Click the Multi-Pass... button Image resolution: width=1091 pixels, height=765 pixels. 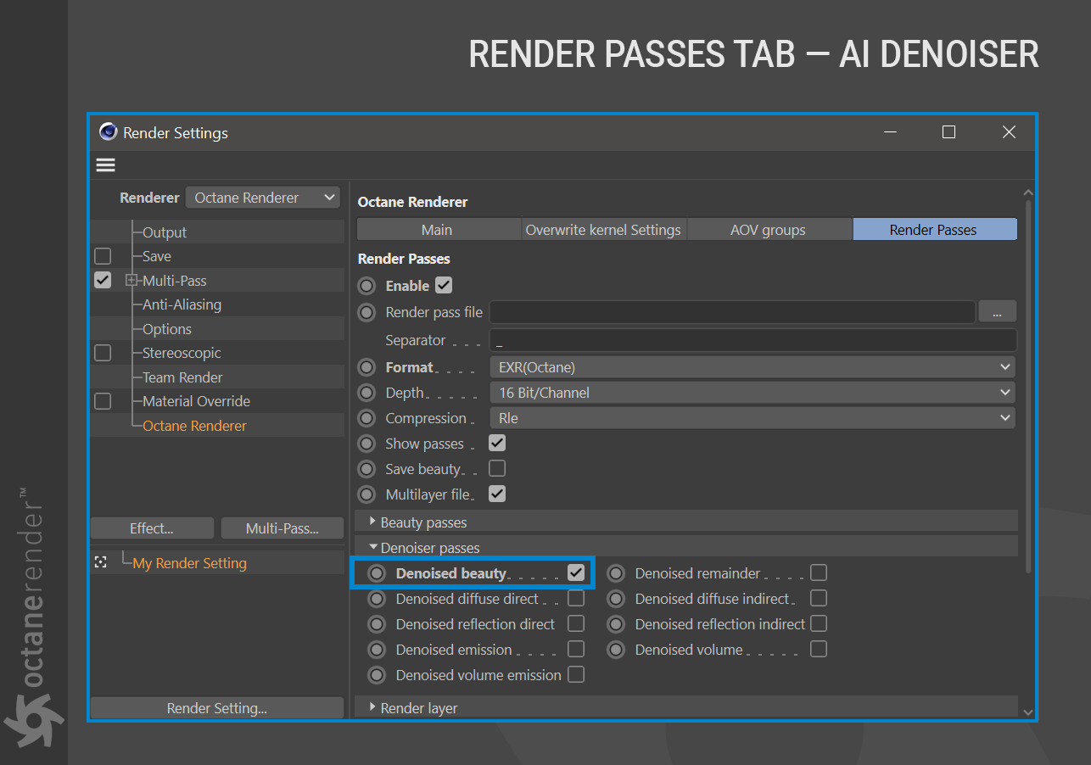(282, 528)
